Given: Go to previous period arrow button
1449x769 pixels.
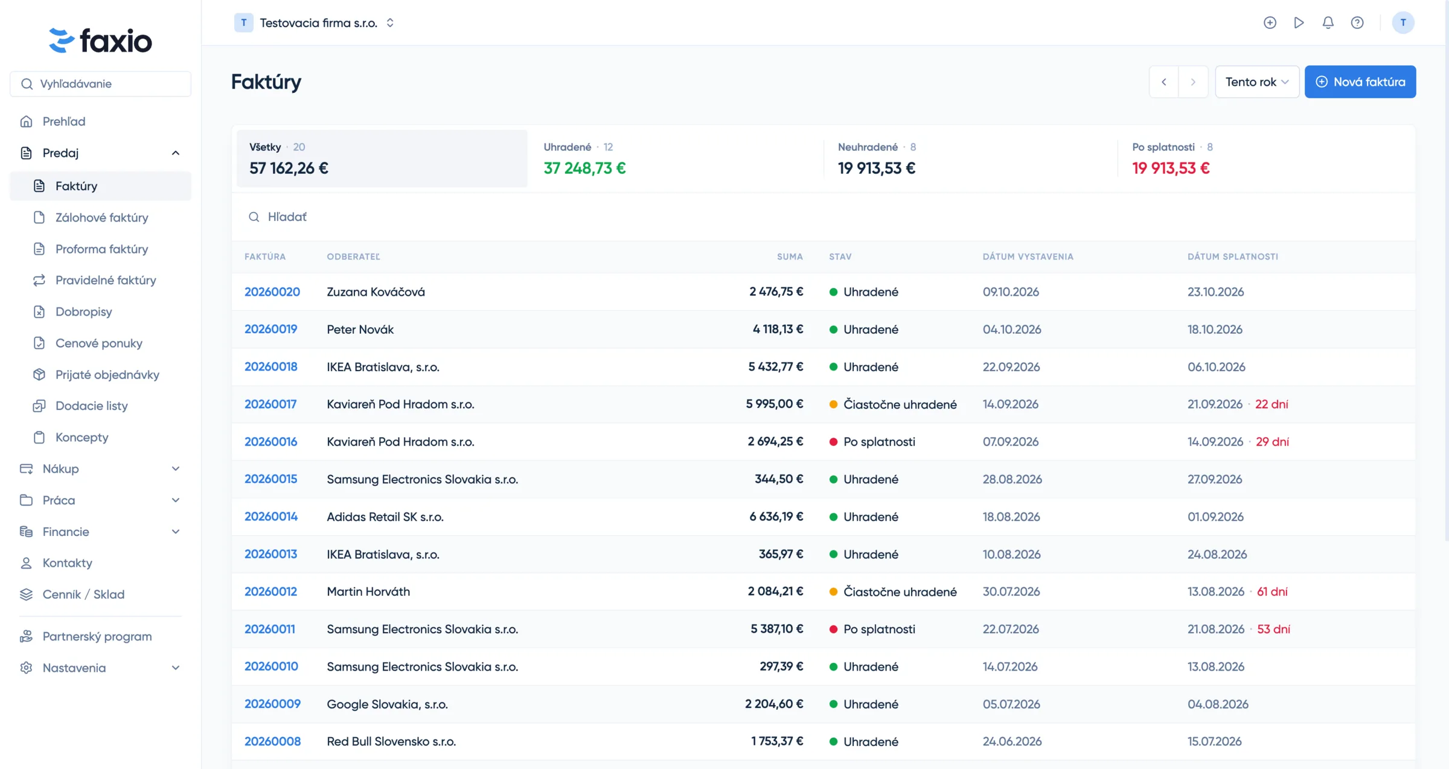Looking at the screenshot, I should [x=1164, y=81].
